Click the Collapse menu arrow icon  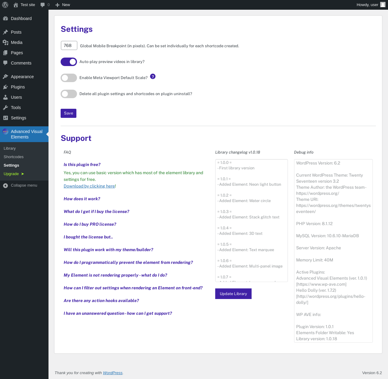[x=5, y=185]
